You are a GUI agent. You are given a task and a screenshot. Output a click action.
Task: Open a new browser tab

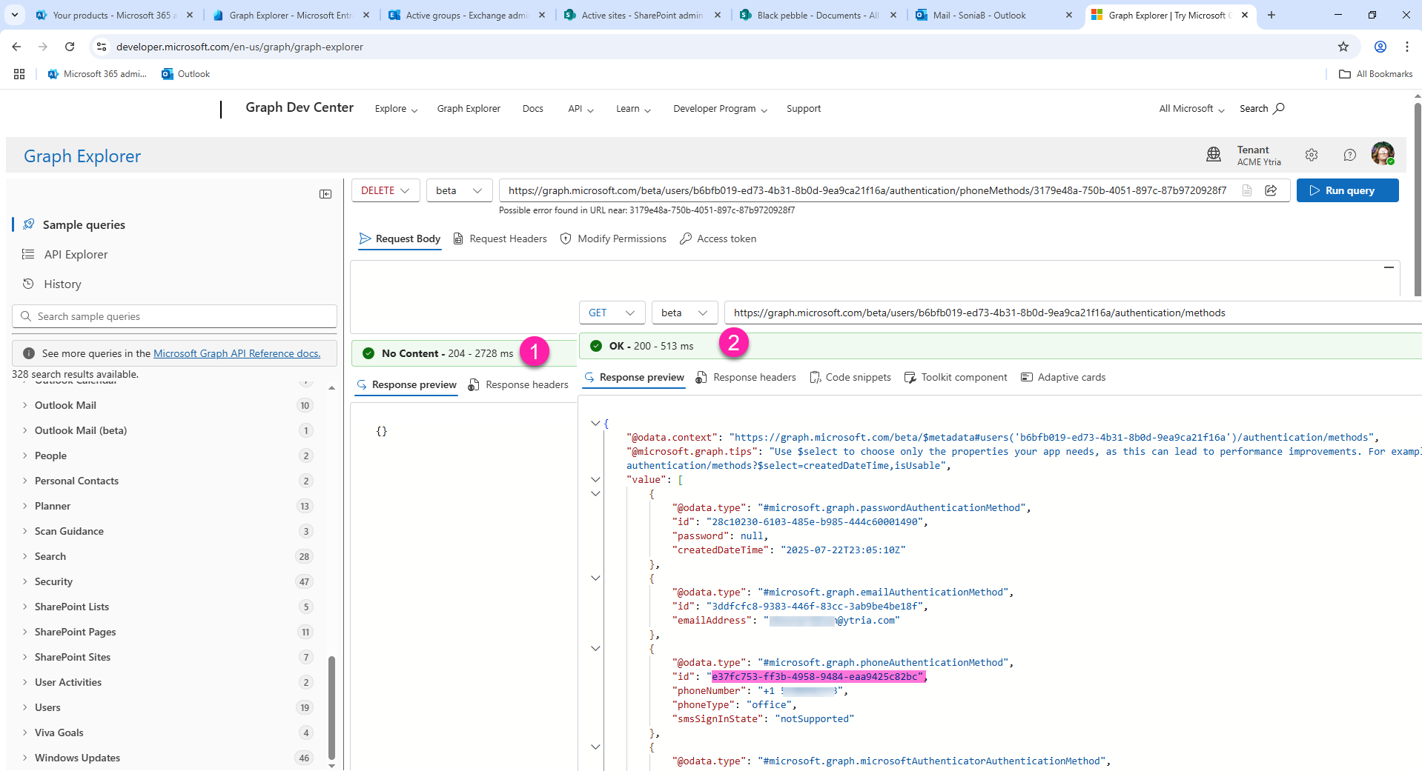[x=1271, y=15]
